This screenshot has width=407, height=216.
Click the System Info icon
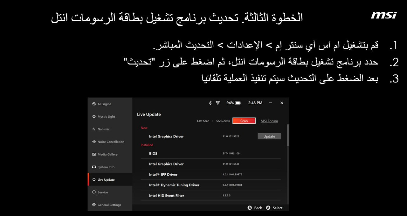[94, 167]
